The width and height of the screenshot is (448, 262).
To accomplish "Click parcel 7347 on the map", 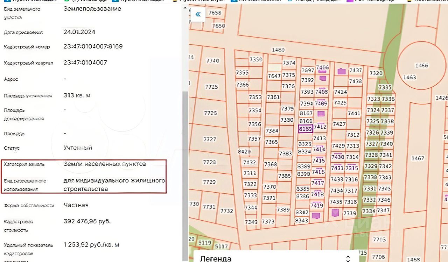I will click(383, 210).
